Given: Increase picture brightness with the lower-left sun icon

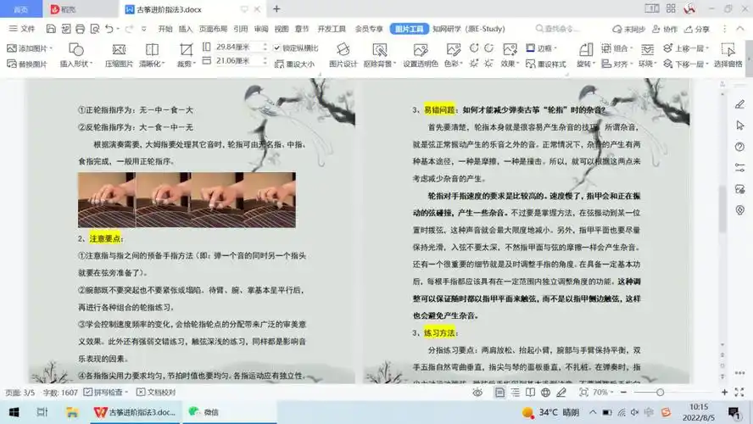Looking at the screenshot, I should (x=474, y=64).
